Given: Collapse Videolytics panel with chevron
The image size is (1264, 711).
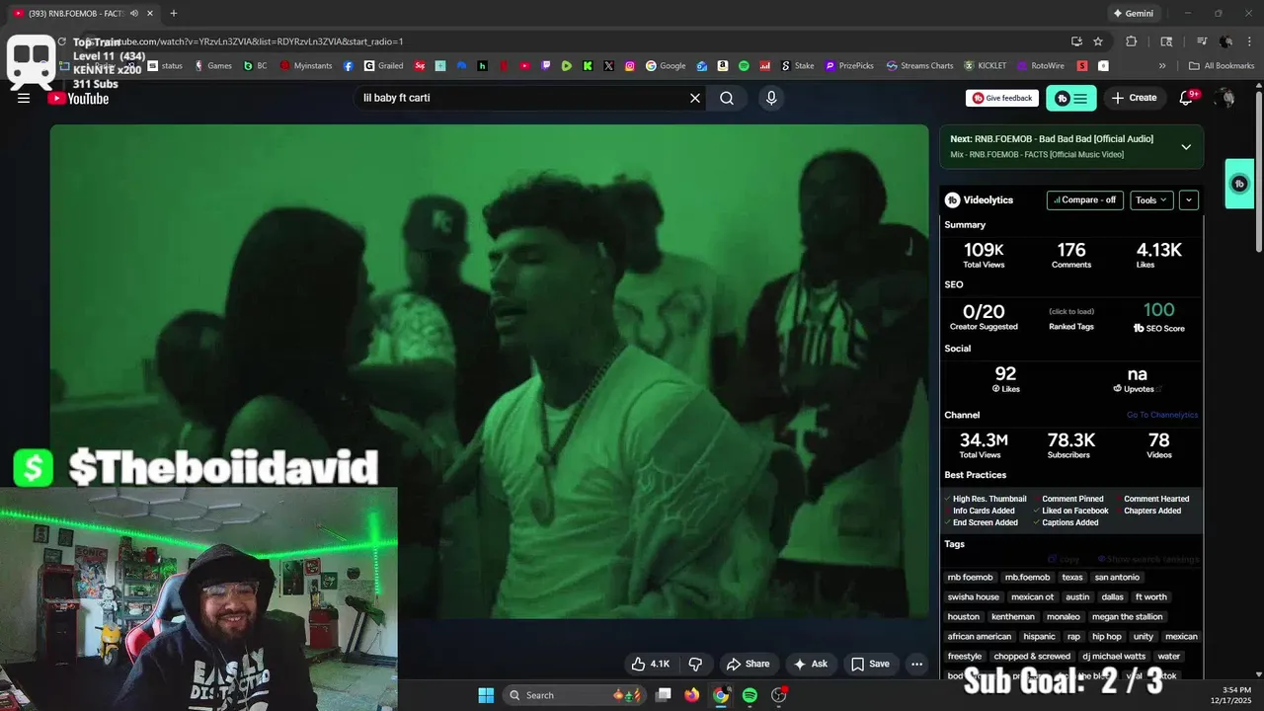Looking at the screenshot, I should 1189,199.
